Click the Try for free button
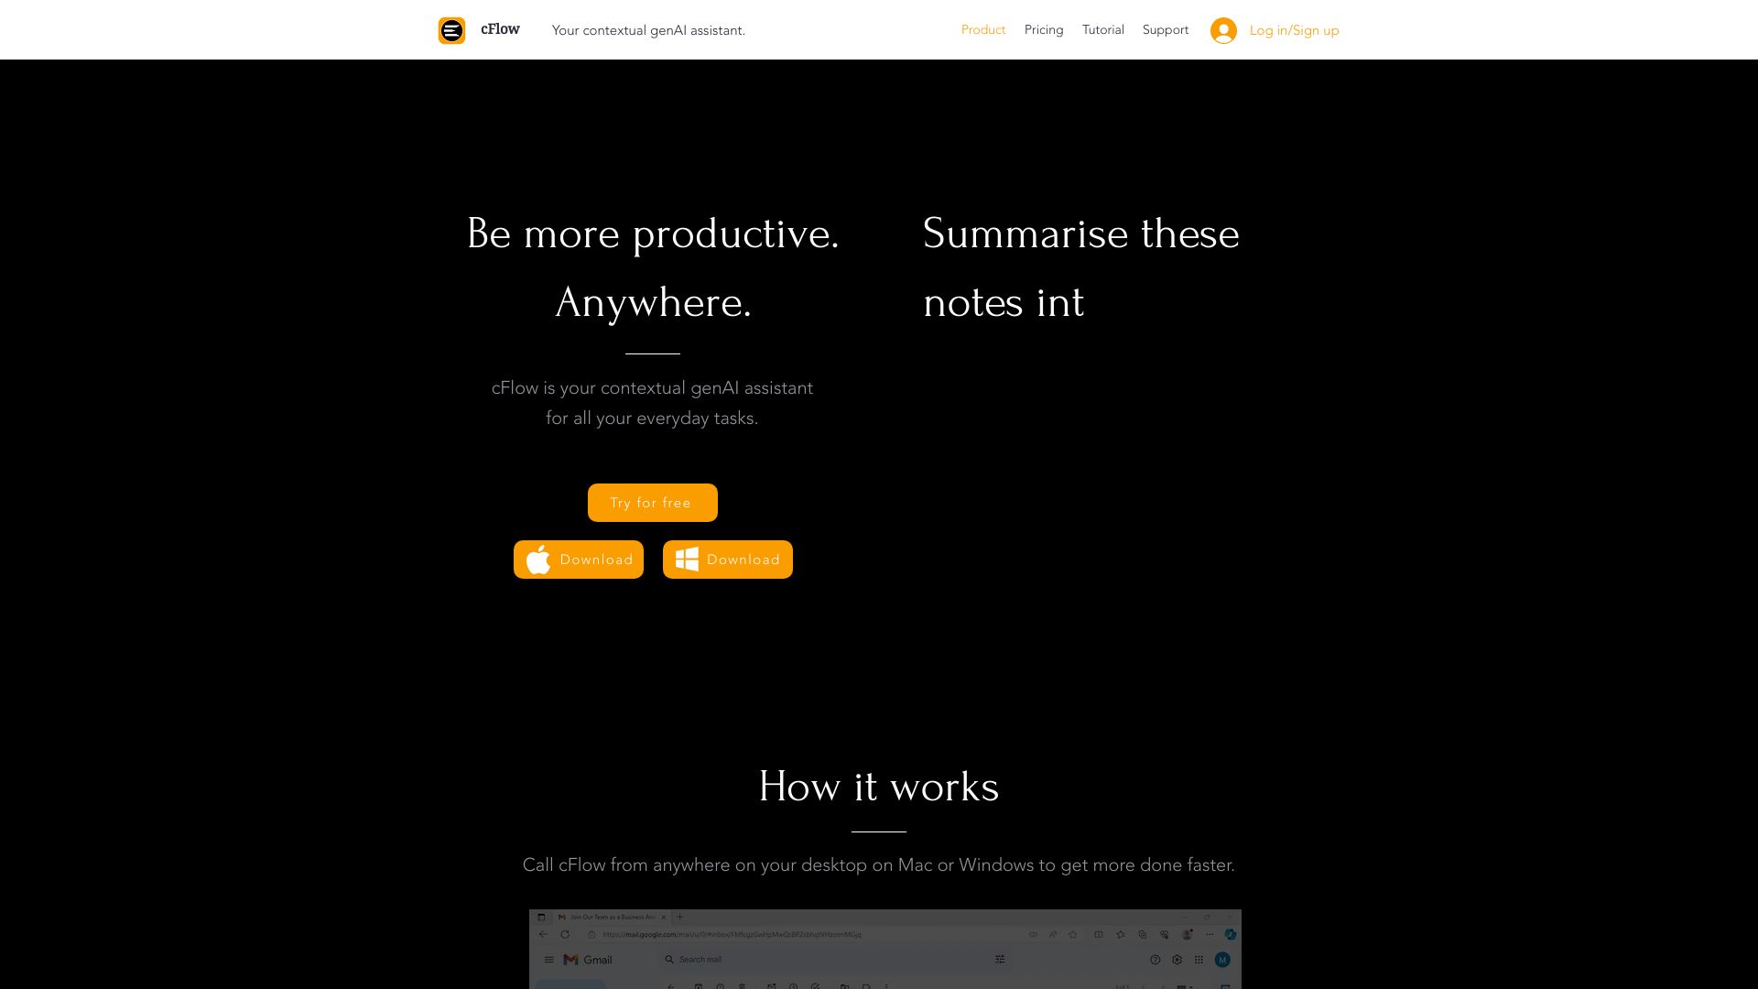1758x989 pixels. (x=652, y=501)
